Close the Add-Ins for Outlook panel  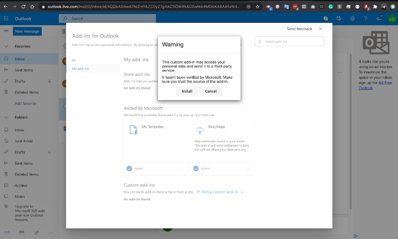[320, 29]
